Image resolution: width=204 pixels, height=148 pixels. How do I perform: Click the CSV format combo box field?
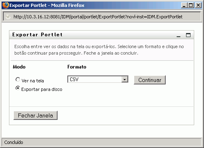pyautogui.click(x=98, y=80)
